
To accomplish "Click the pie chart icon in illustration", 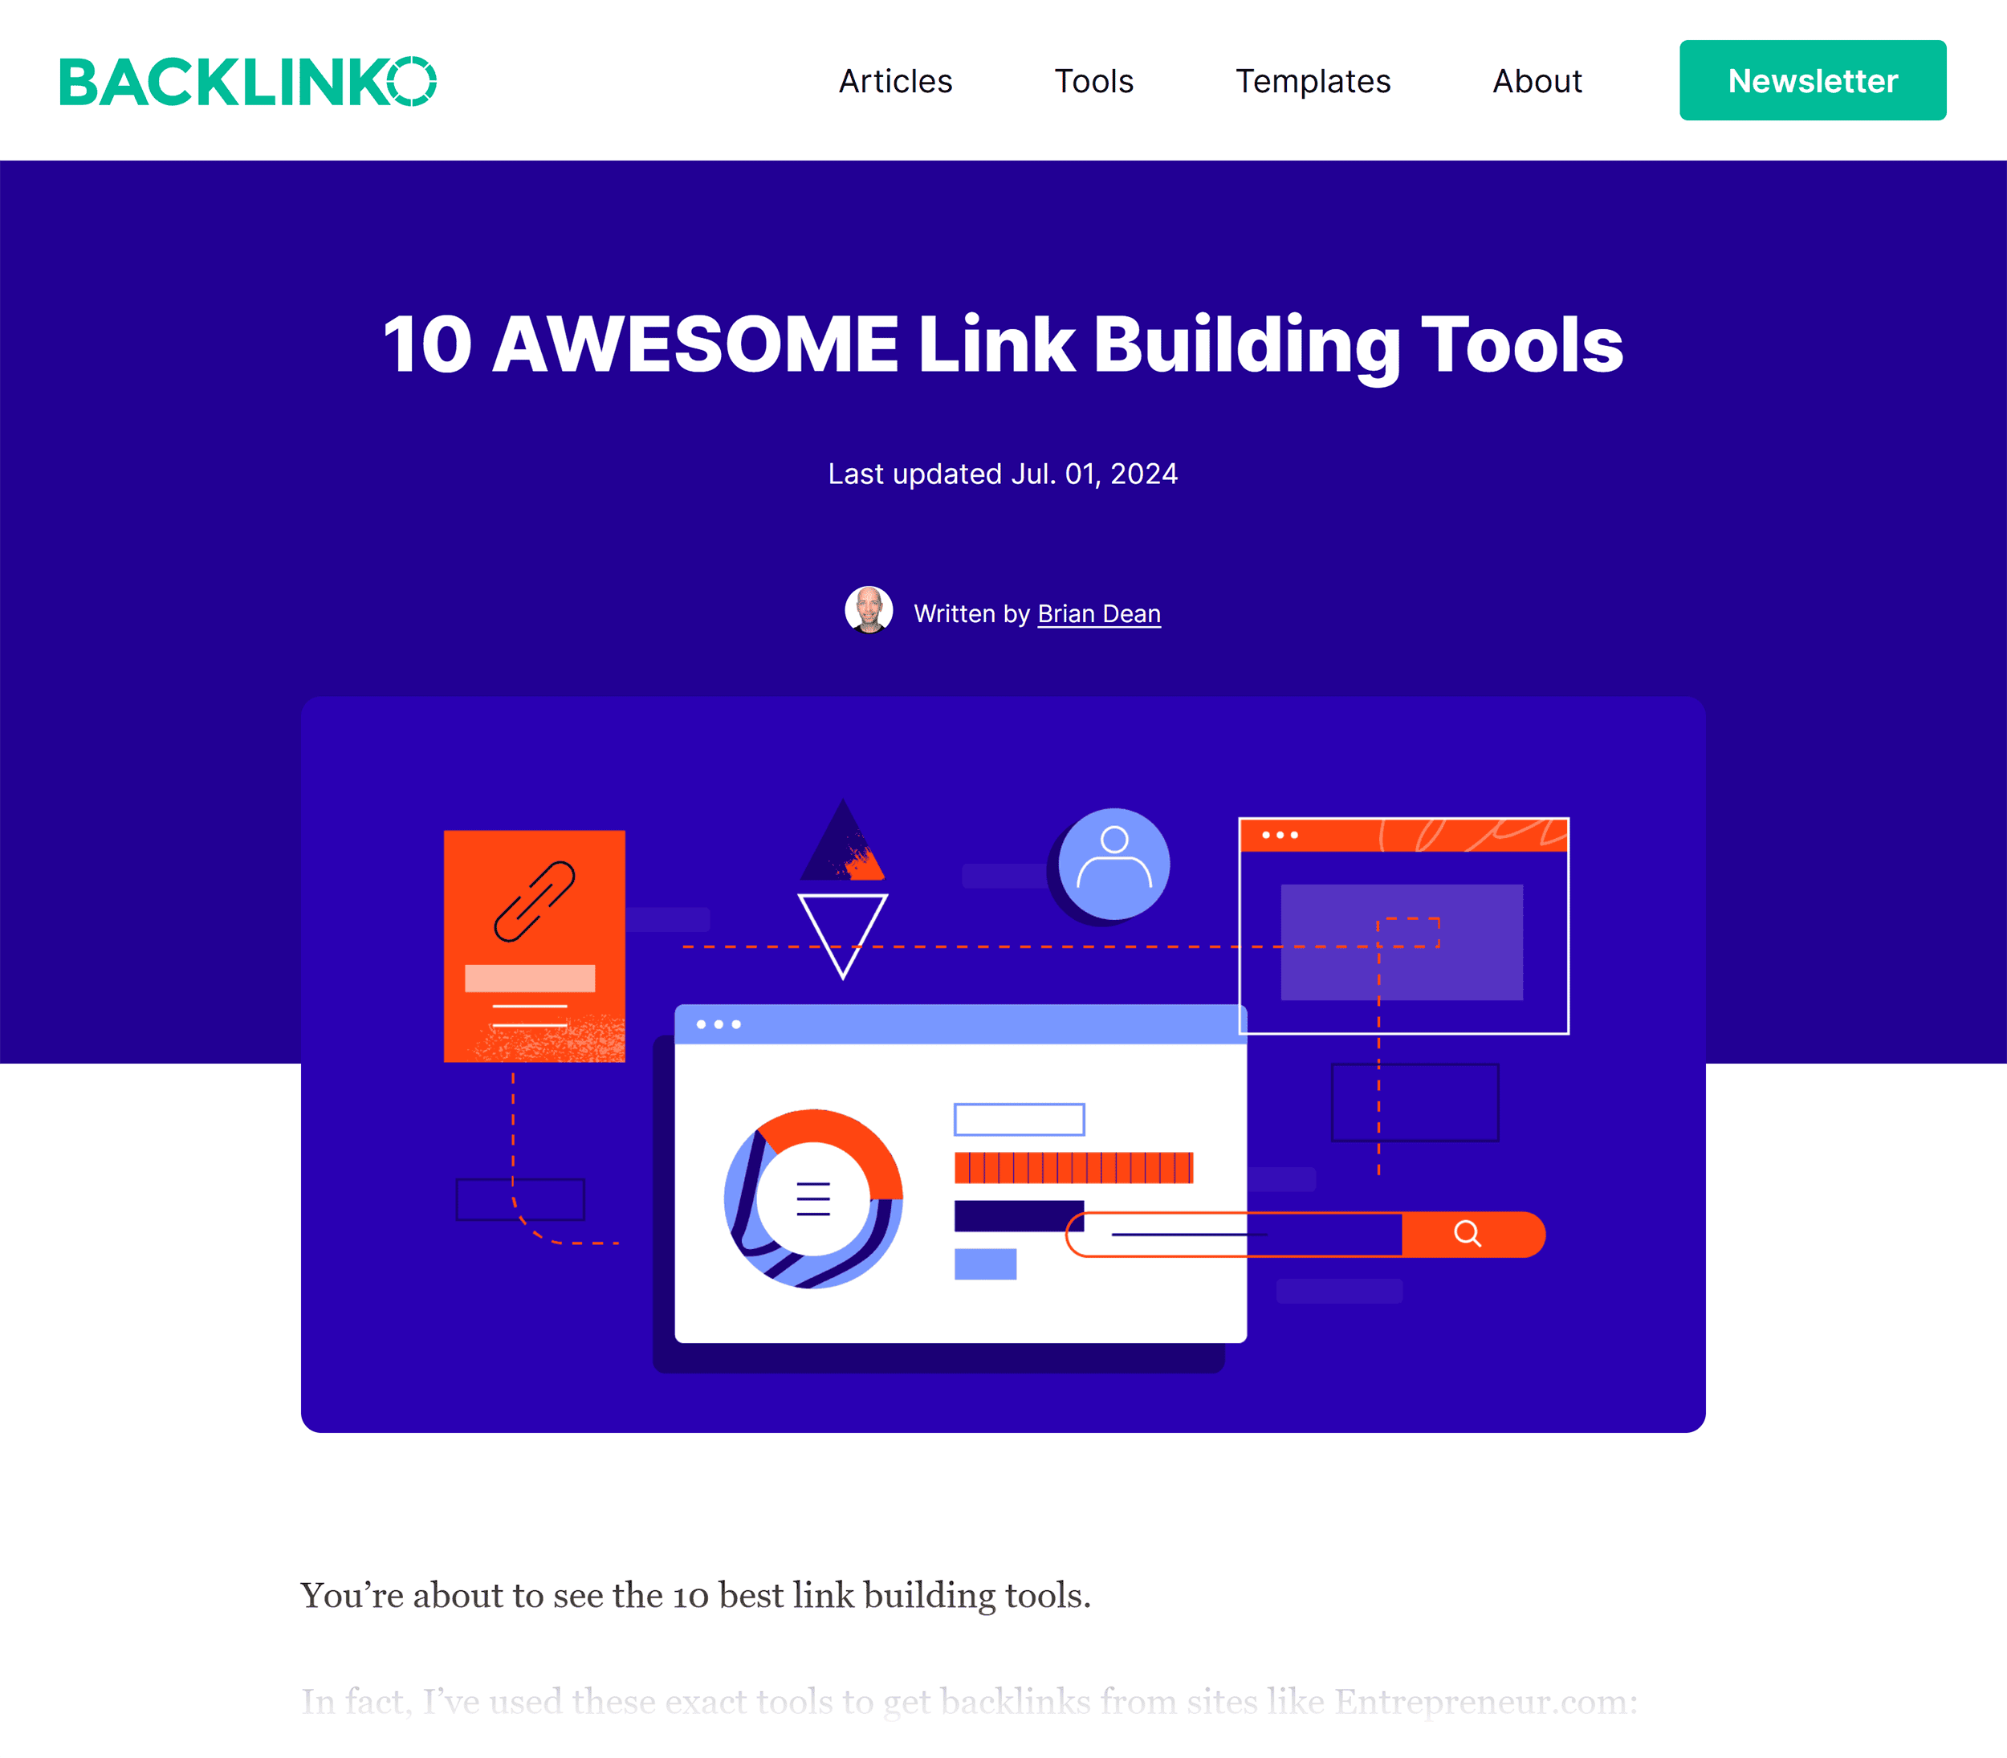I will [811, 1194].
